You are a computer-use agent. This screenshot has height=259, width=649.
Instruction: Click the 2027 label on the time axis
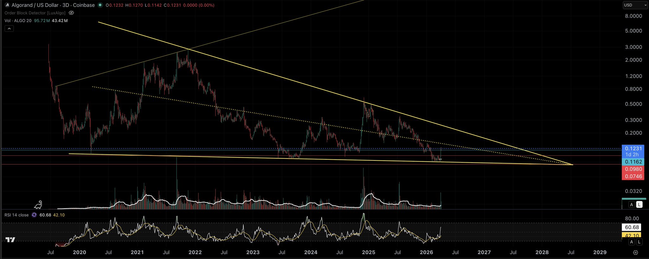(x=484, y=253)
